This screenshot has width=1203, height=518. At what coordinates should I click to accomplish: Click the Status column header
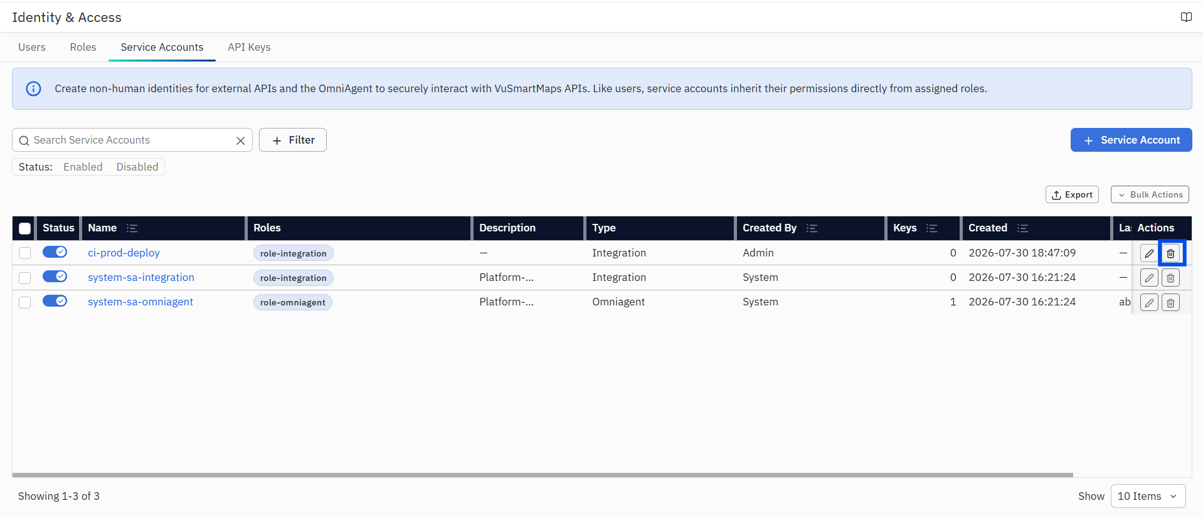58,228
